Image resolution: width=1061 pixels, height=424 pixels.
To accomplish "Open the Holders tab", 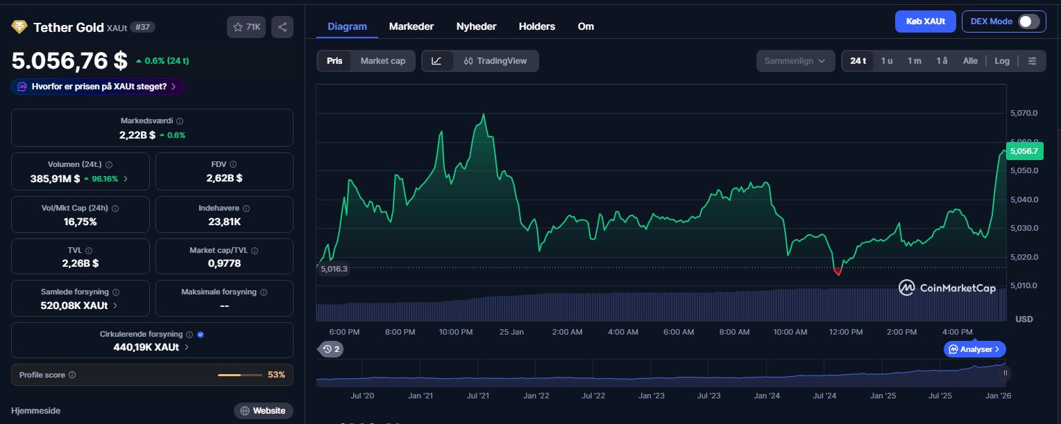I will tap(537, 26).
